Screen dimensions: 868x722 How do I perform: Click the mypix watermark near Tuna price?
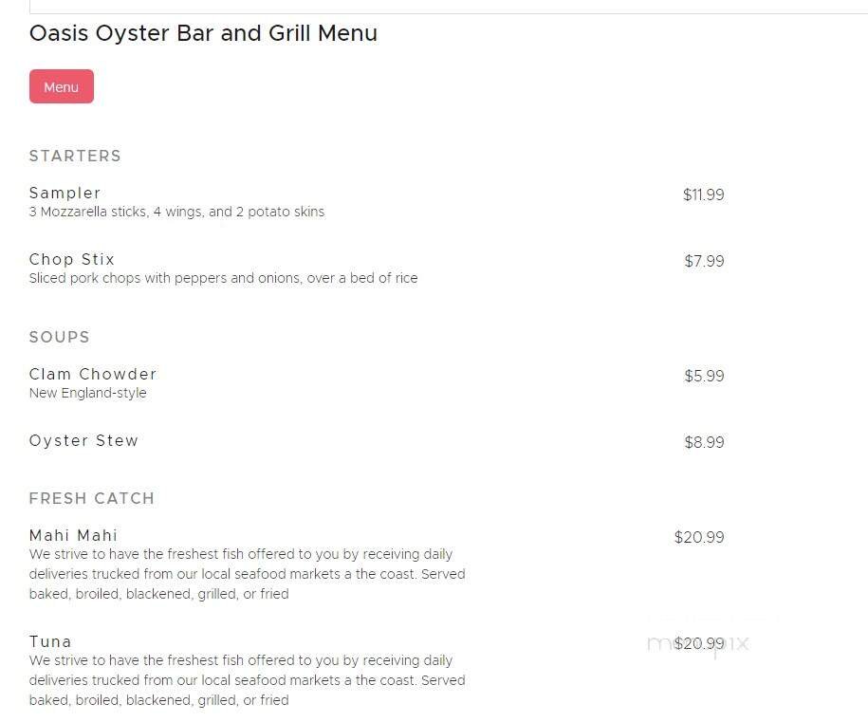(697, 642)
